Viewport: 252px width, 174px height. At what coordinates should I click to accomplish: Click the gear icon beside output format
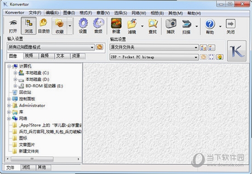203,57
